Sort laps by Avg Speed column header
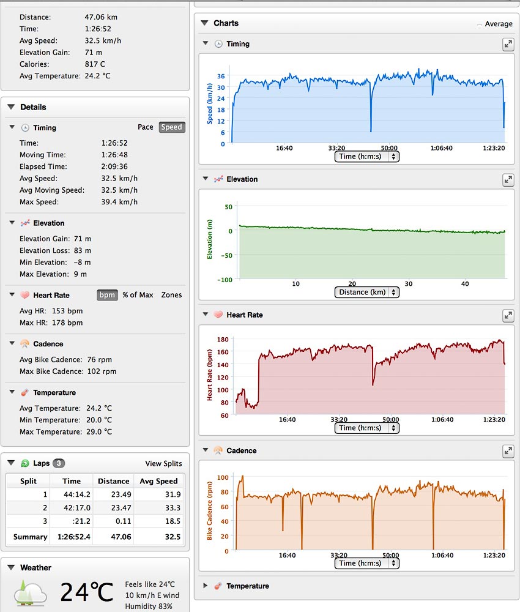520x612 pixels. [x=158, y=481]
